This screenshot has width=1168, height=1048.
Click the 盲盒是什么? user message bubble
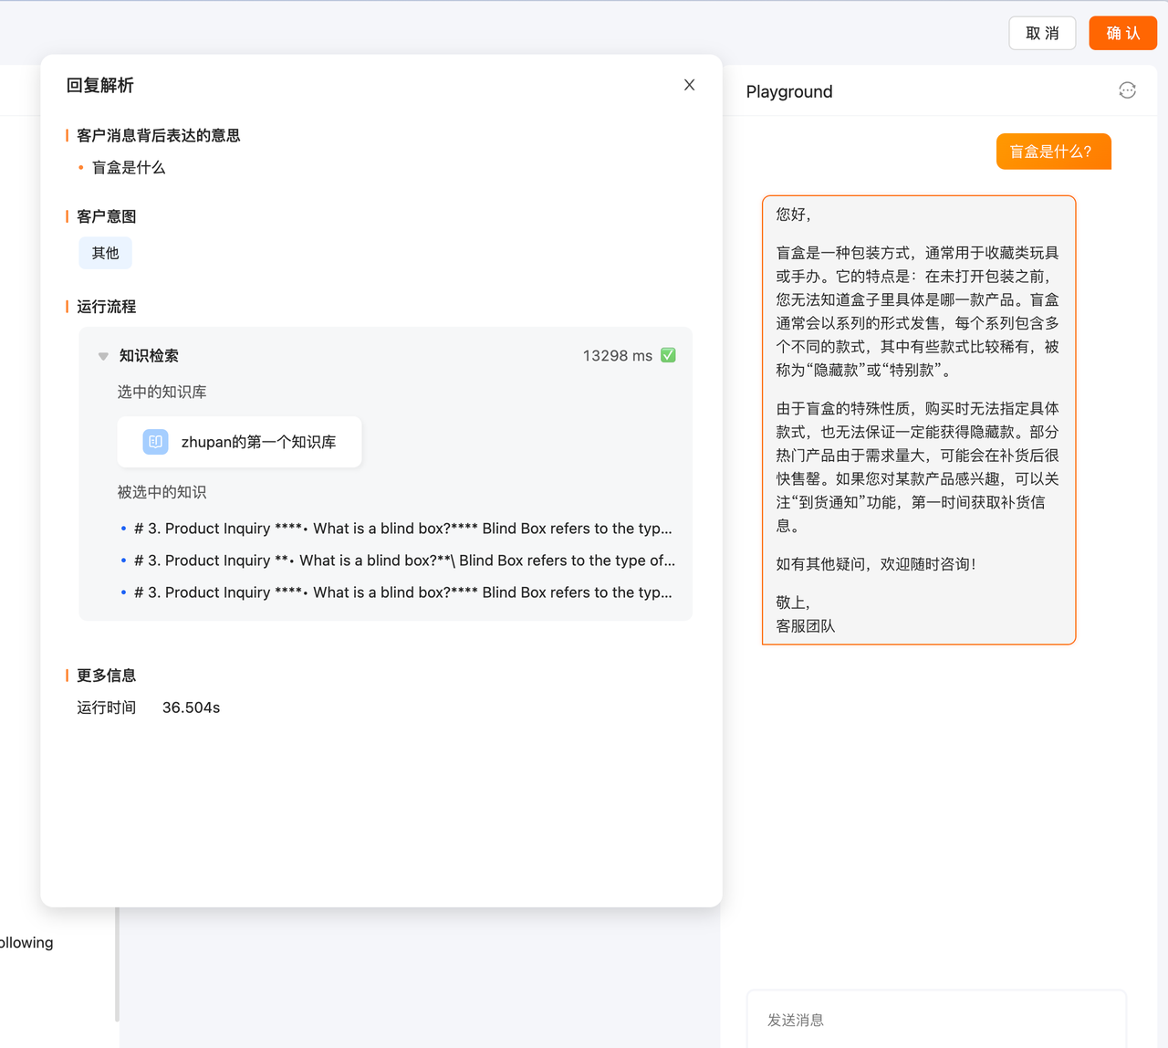(1054, 152)
